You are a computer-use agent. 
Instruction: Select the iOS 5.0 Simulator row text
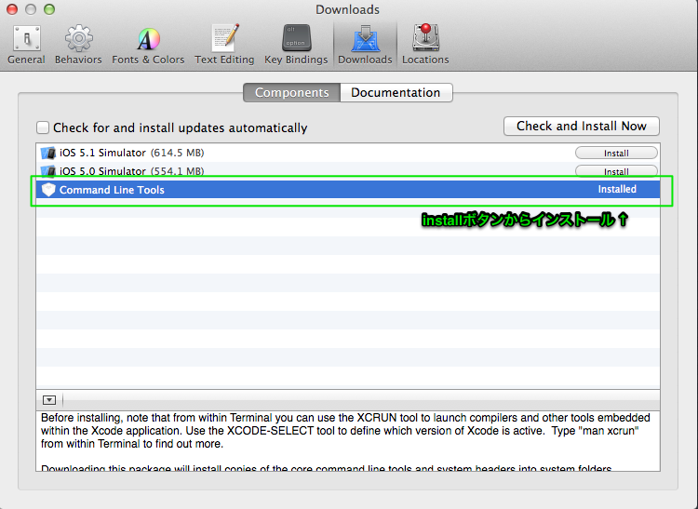102,171
